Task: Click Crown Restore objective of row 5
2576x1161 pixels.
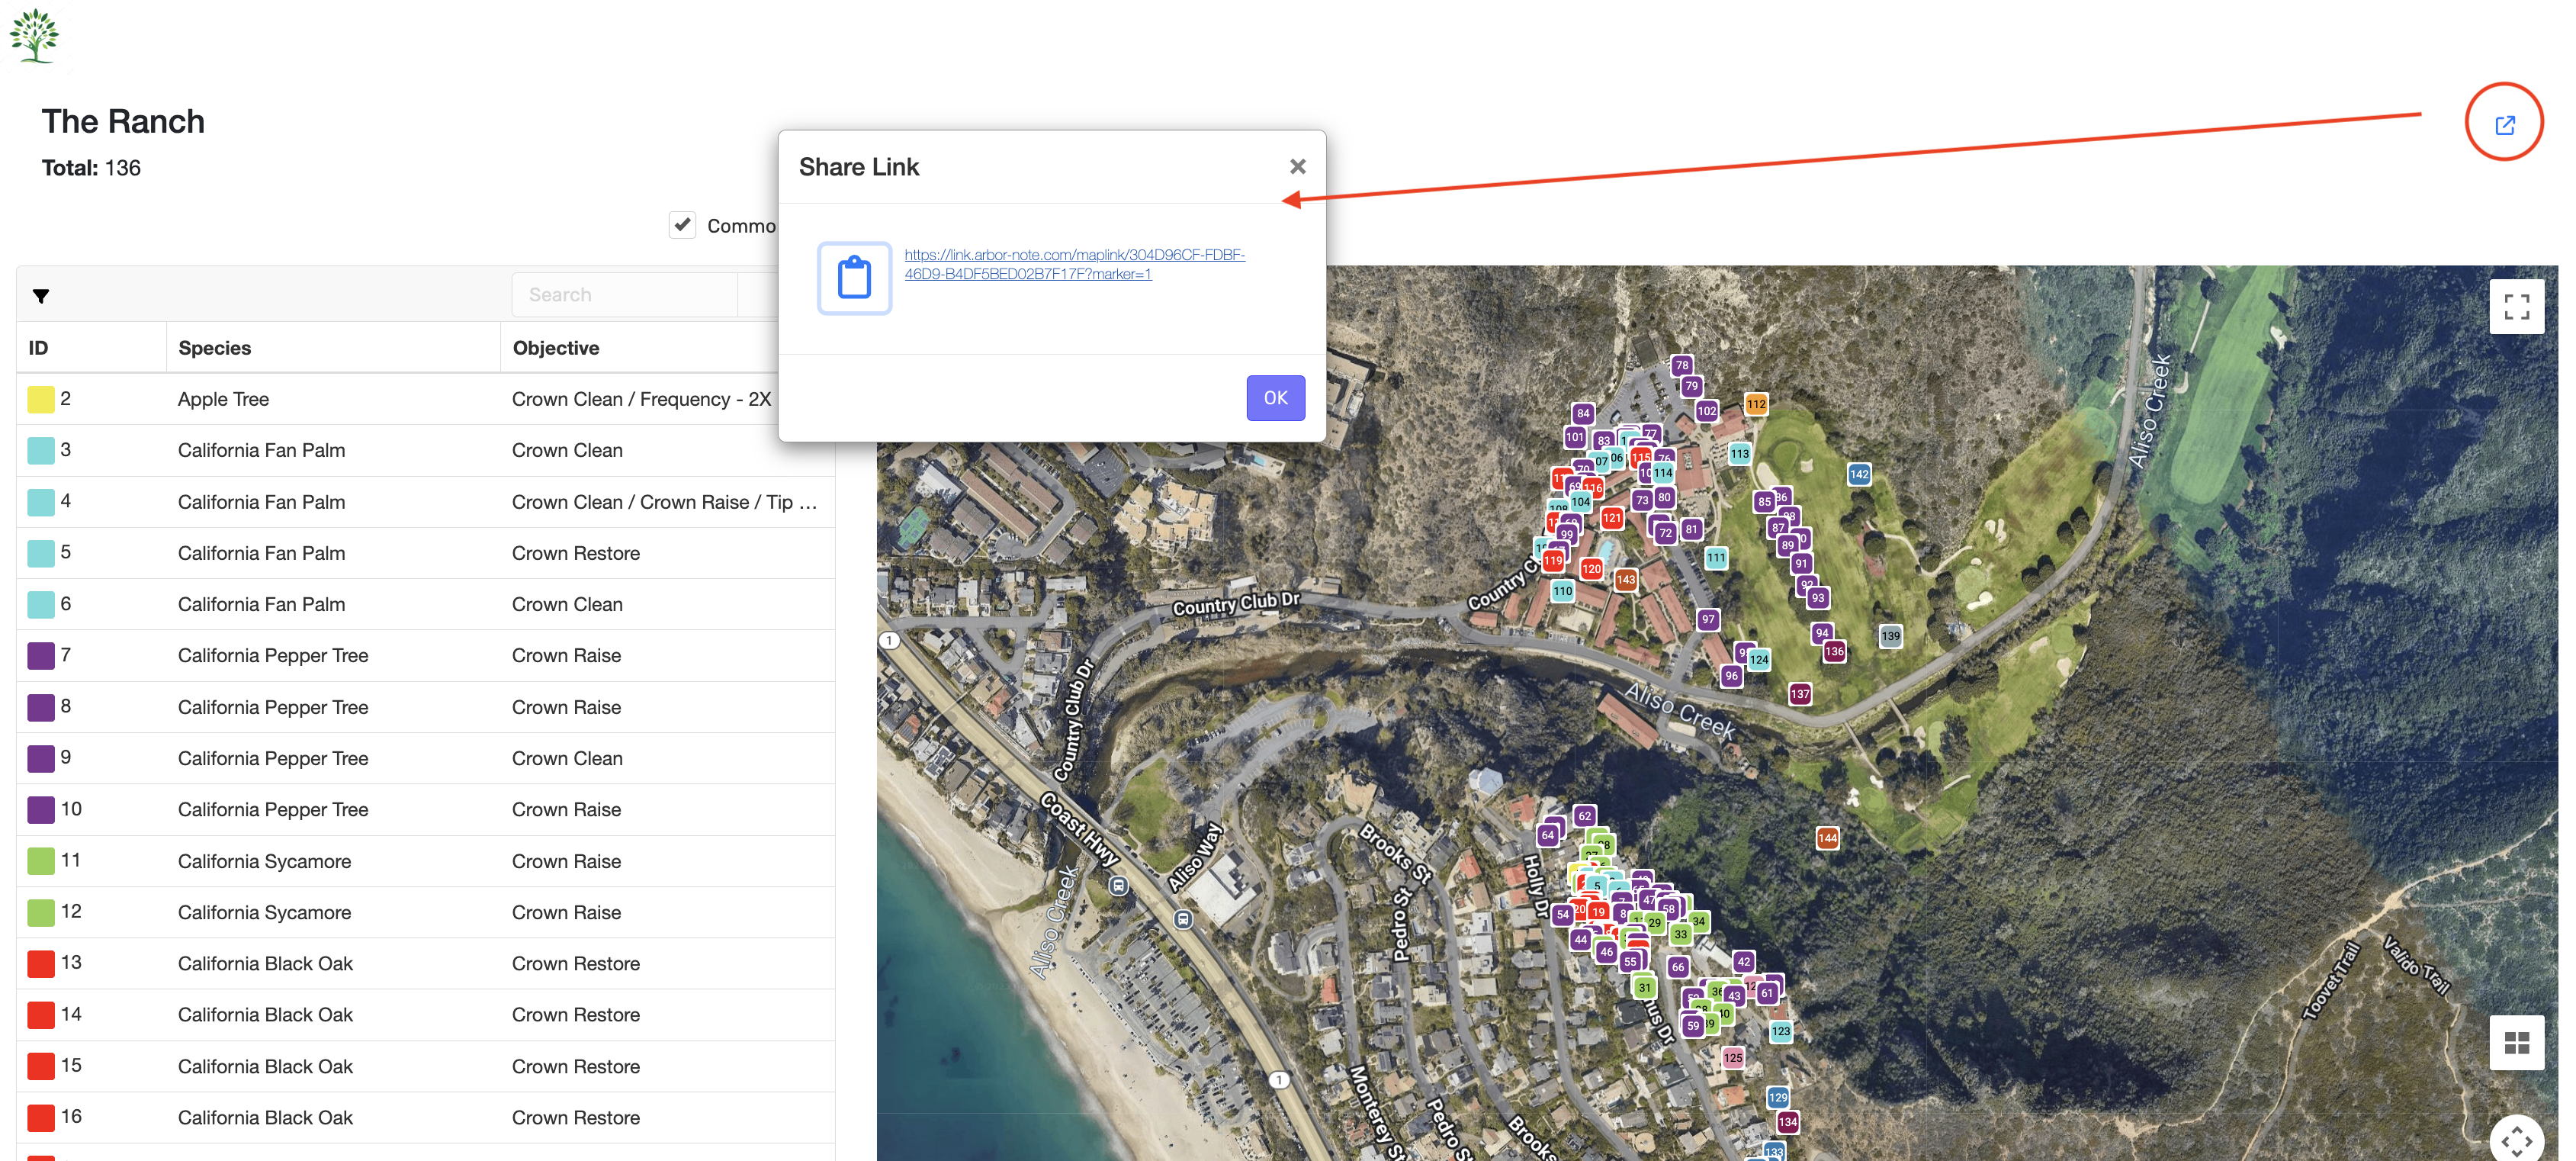Action: 575,553
